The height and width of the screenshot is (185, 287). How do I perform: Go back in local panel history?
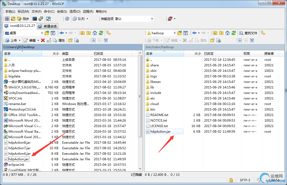(x=62, y=33)
